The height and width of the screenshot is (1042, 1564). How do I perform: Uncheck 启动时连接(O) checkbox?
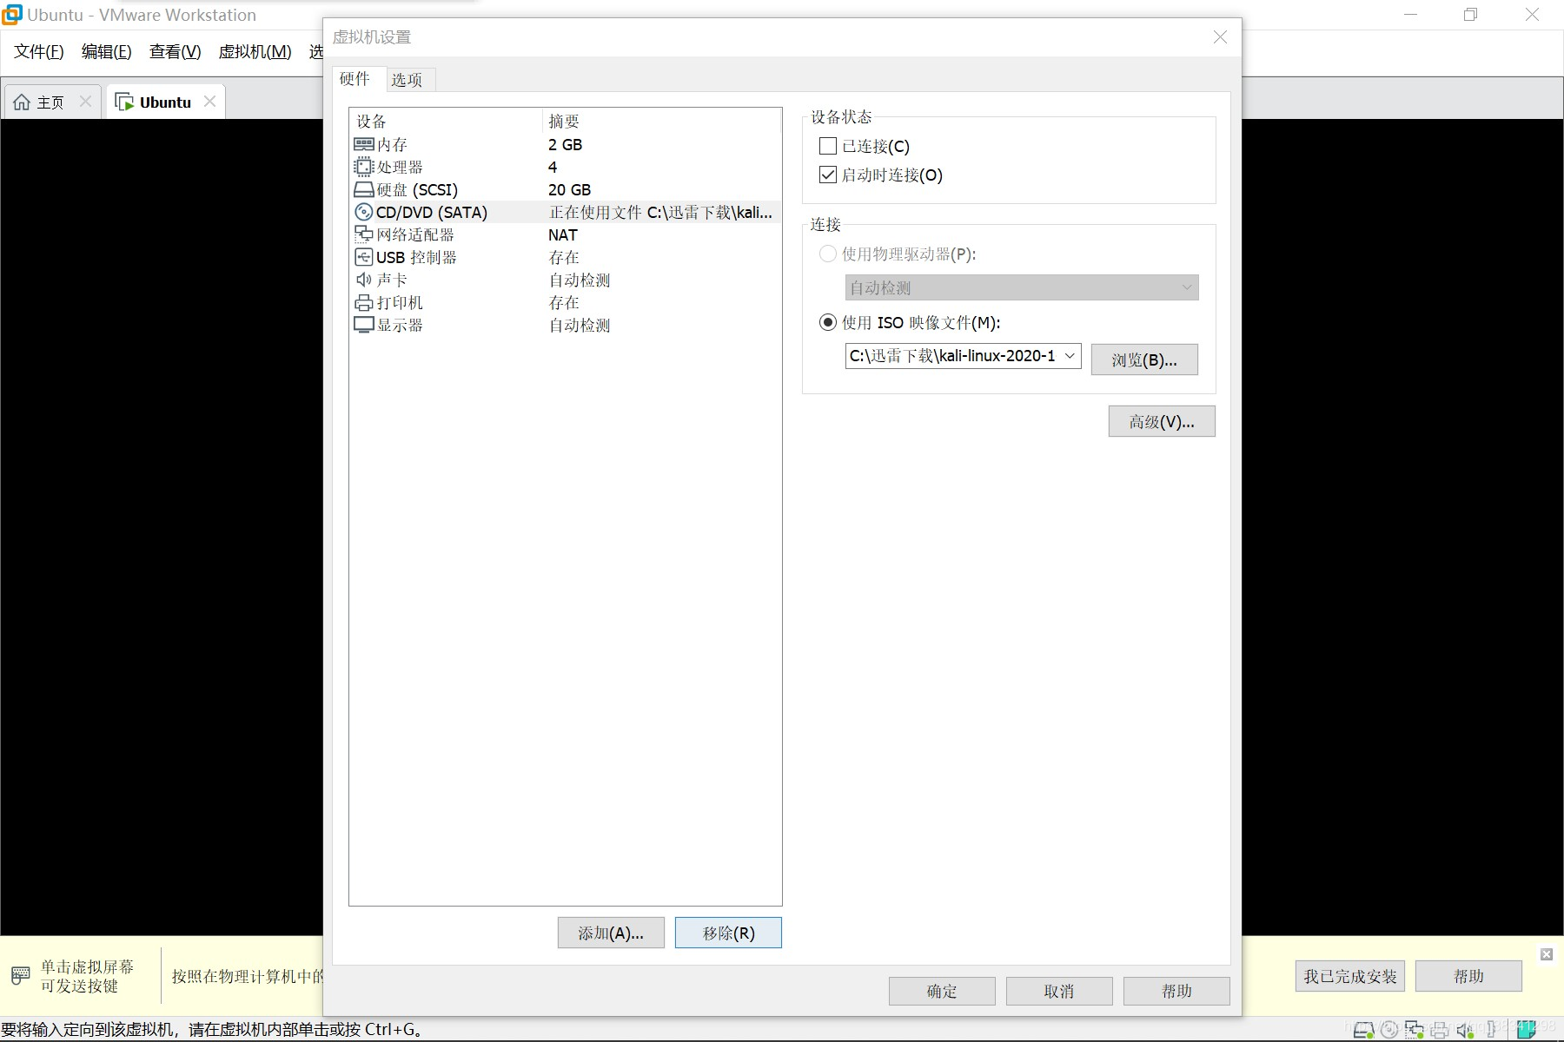point(828,175)
